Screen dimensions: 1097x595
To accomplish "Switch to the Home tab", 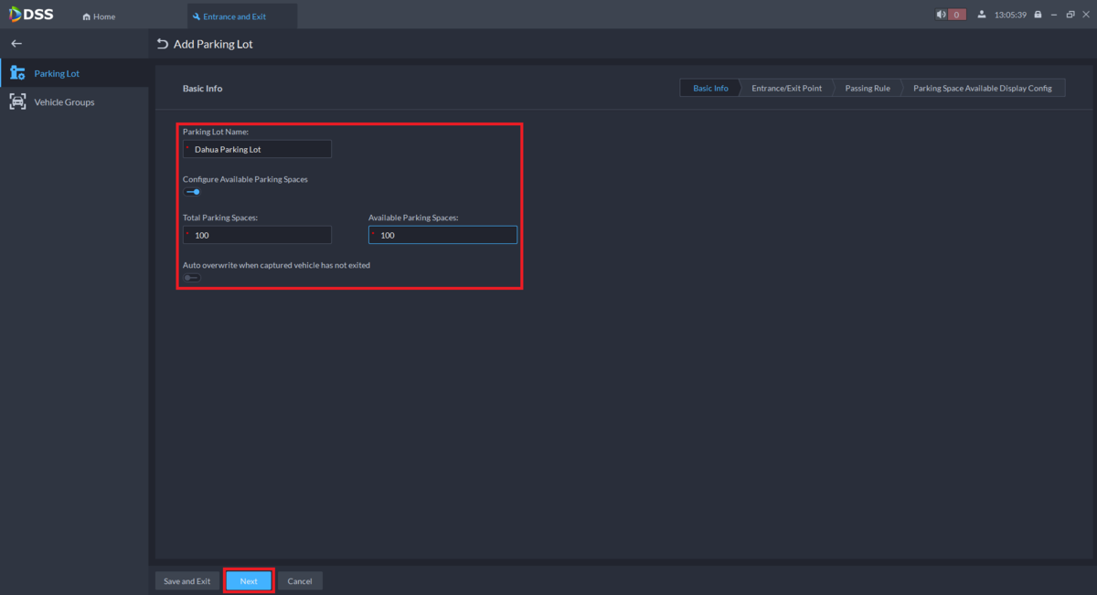I will [x=99, y=16].
